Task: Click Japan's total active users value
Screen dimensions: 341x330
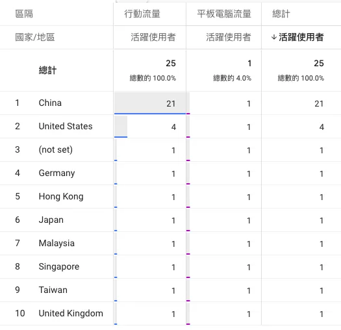Action: pyautogui.click(x=322, y=221)
